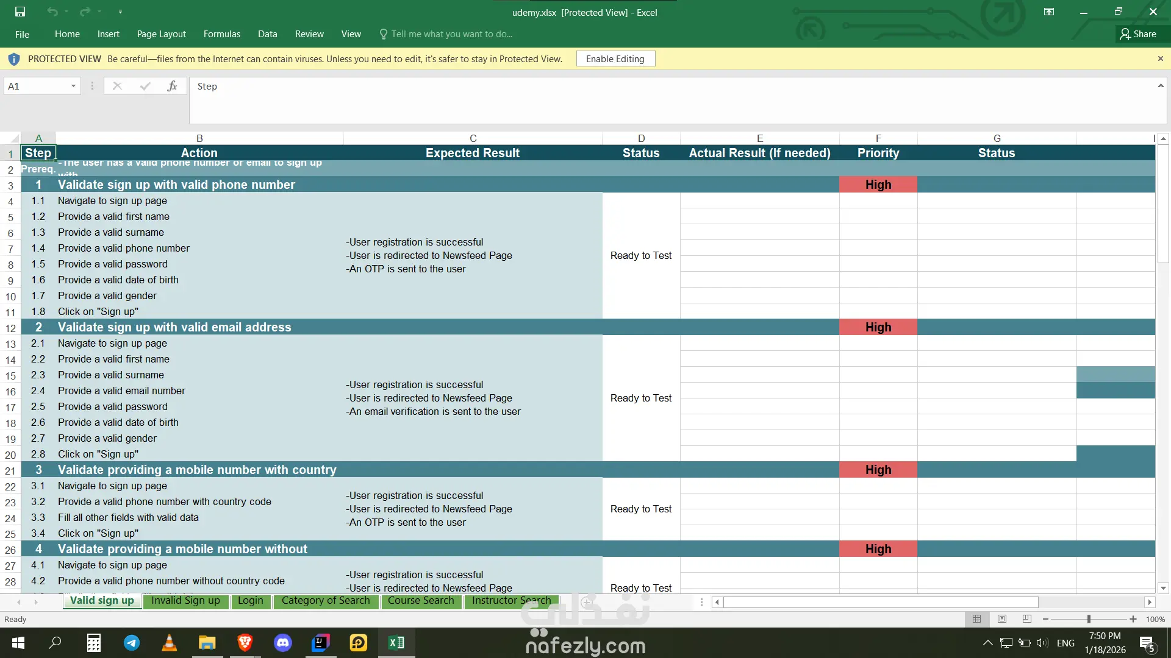This screenshot has height=658, width=1171.
Task: Switch to the Login sheet tab
Action: pos(251,601)
